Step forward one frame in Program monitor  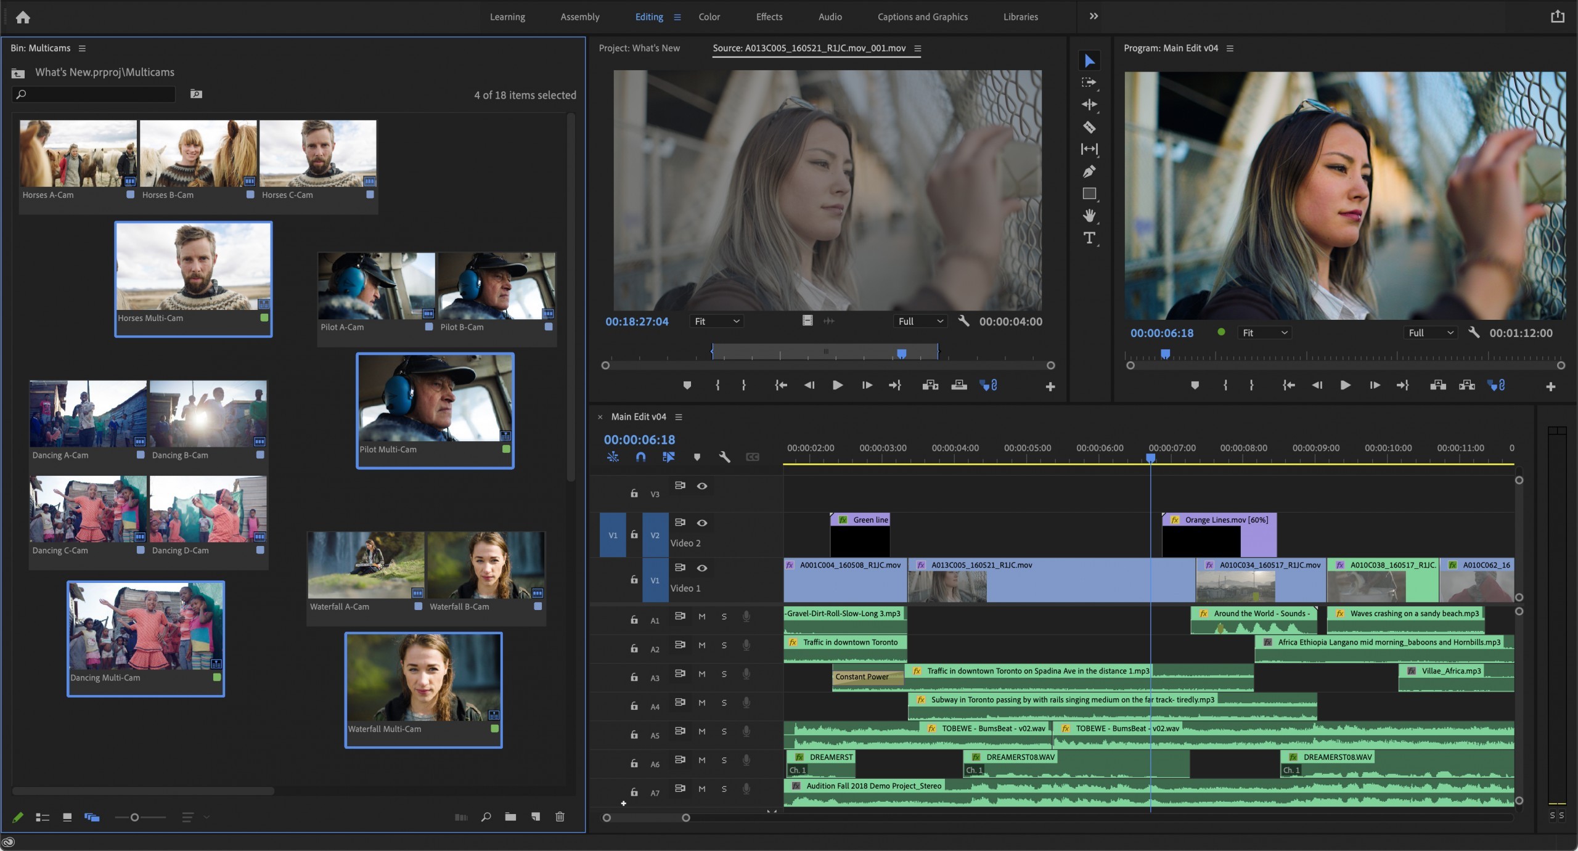tap(1375, 385)
